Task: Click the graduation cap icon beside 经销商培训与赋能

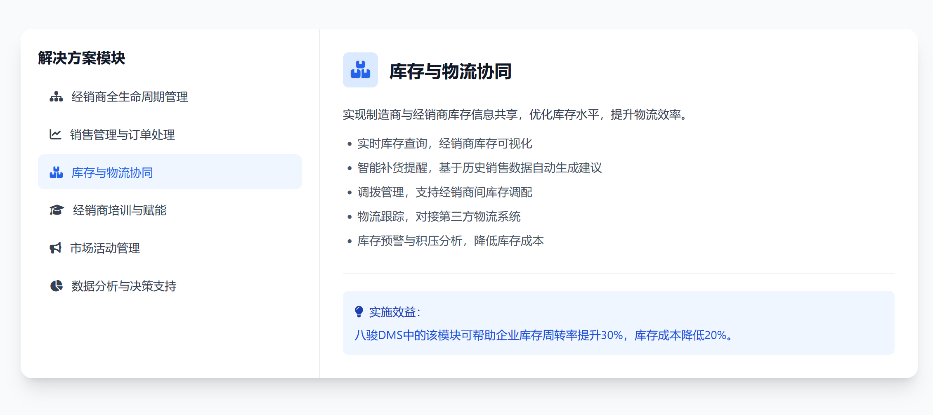Action: tap(57, 210)
